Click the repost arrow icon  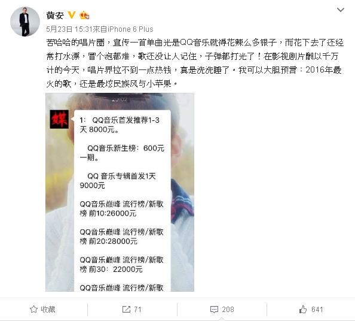tap(126, 309)
